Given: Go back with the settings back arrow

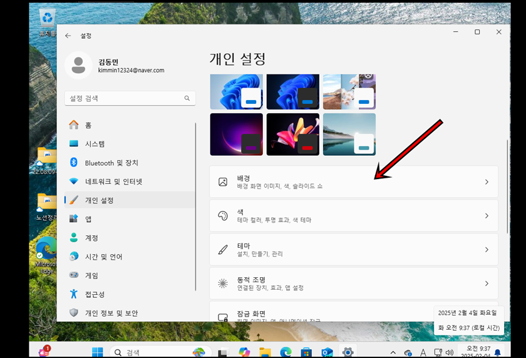Looking at the screenshot, I should (x=68, y=36).
